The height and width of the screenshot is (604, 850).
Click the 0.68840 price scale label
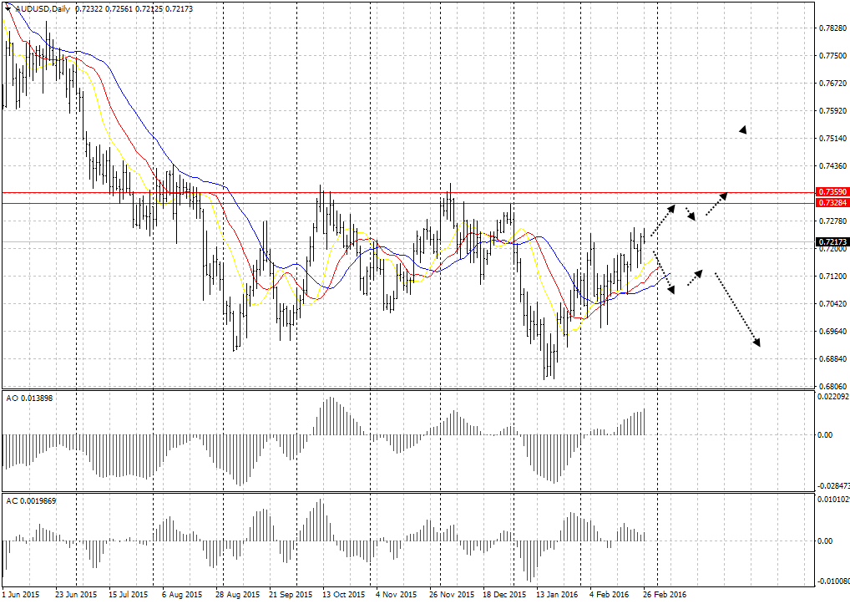coord(830,359)
